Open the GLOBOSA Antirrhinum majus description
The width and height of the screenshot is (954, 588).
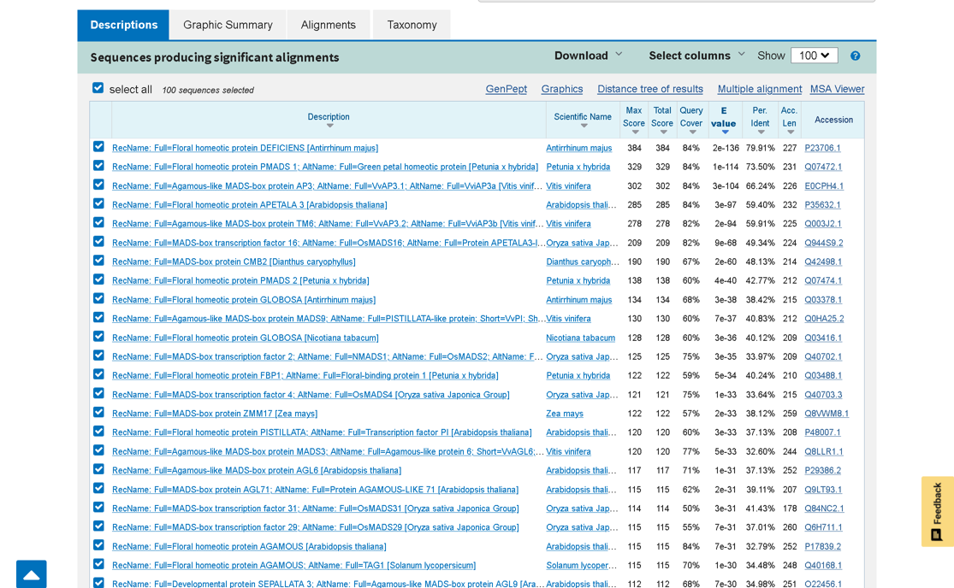pos(244,300)
